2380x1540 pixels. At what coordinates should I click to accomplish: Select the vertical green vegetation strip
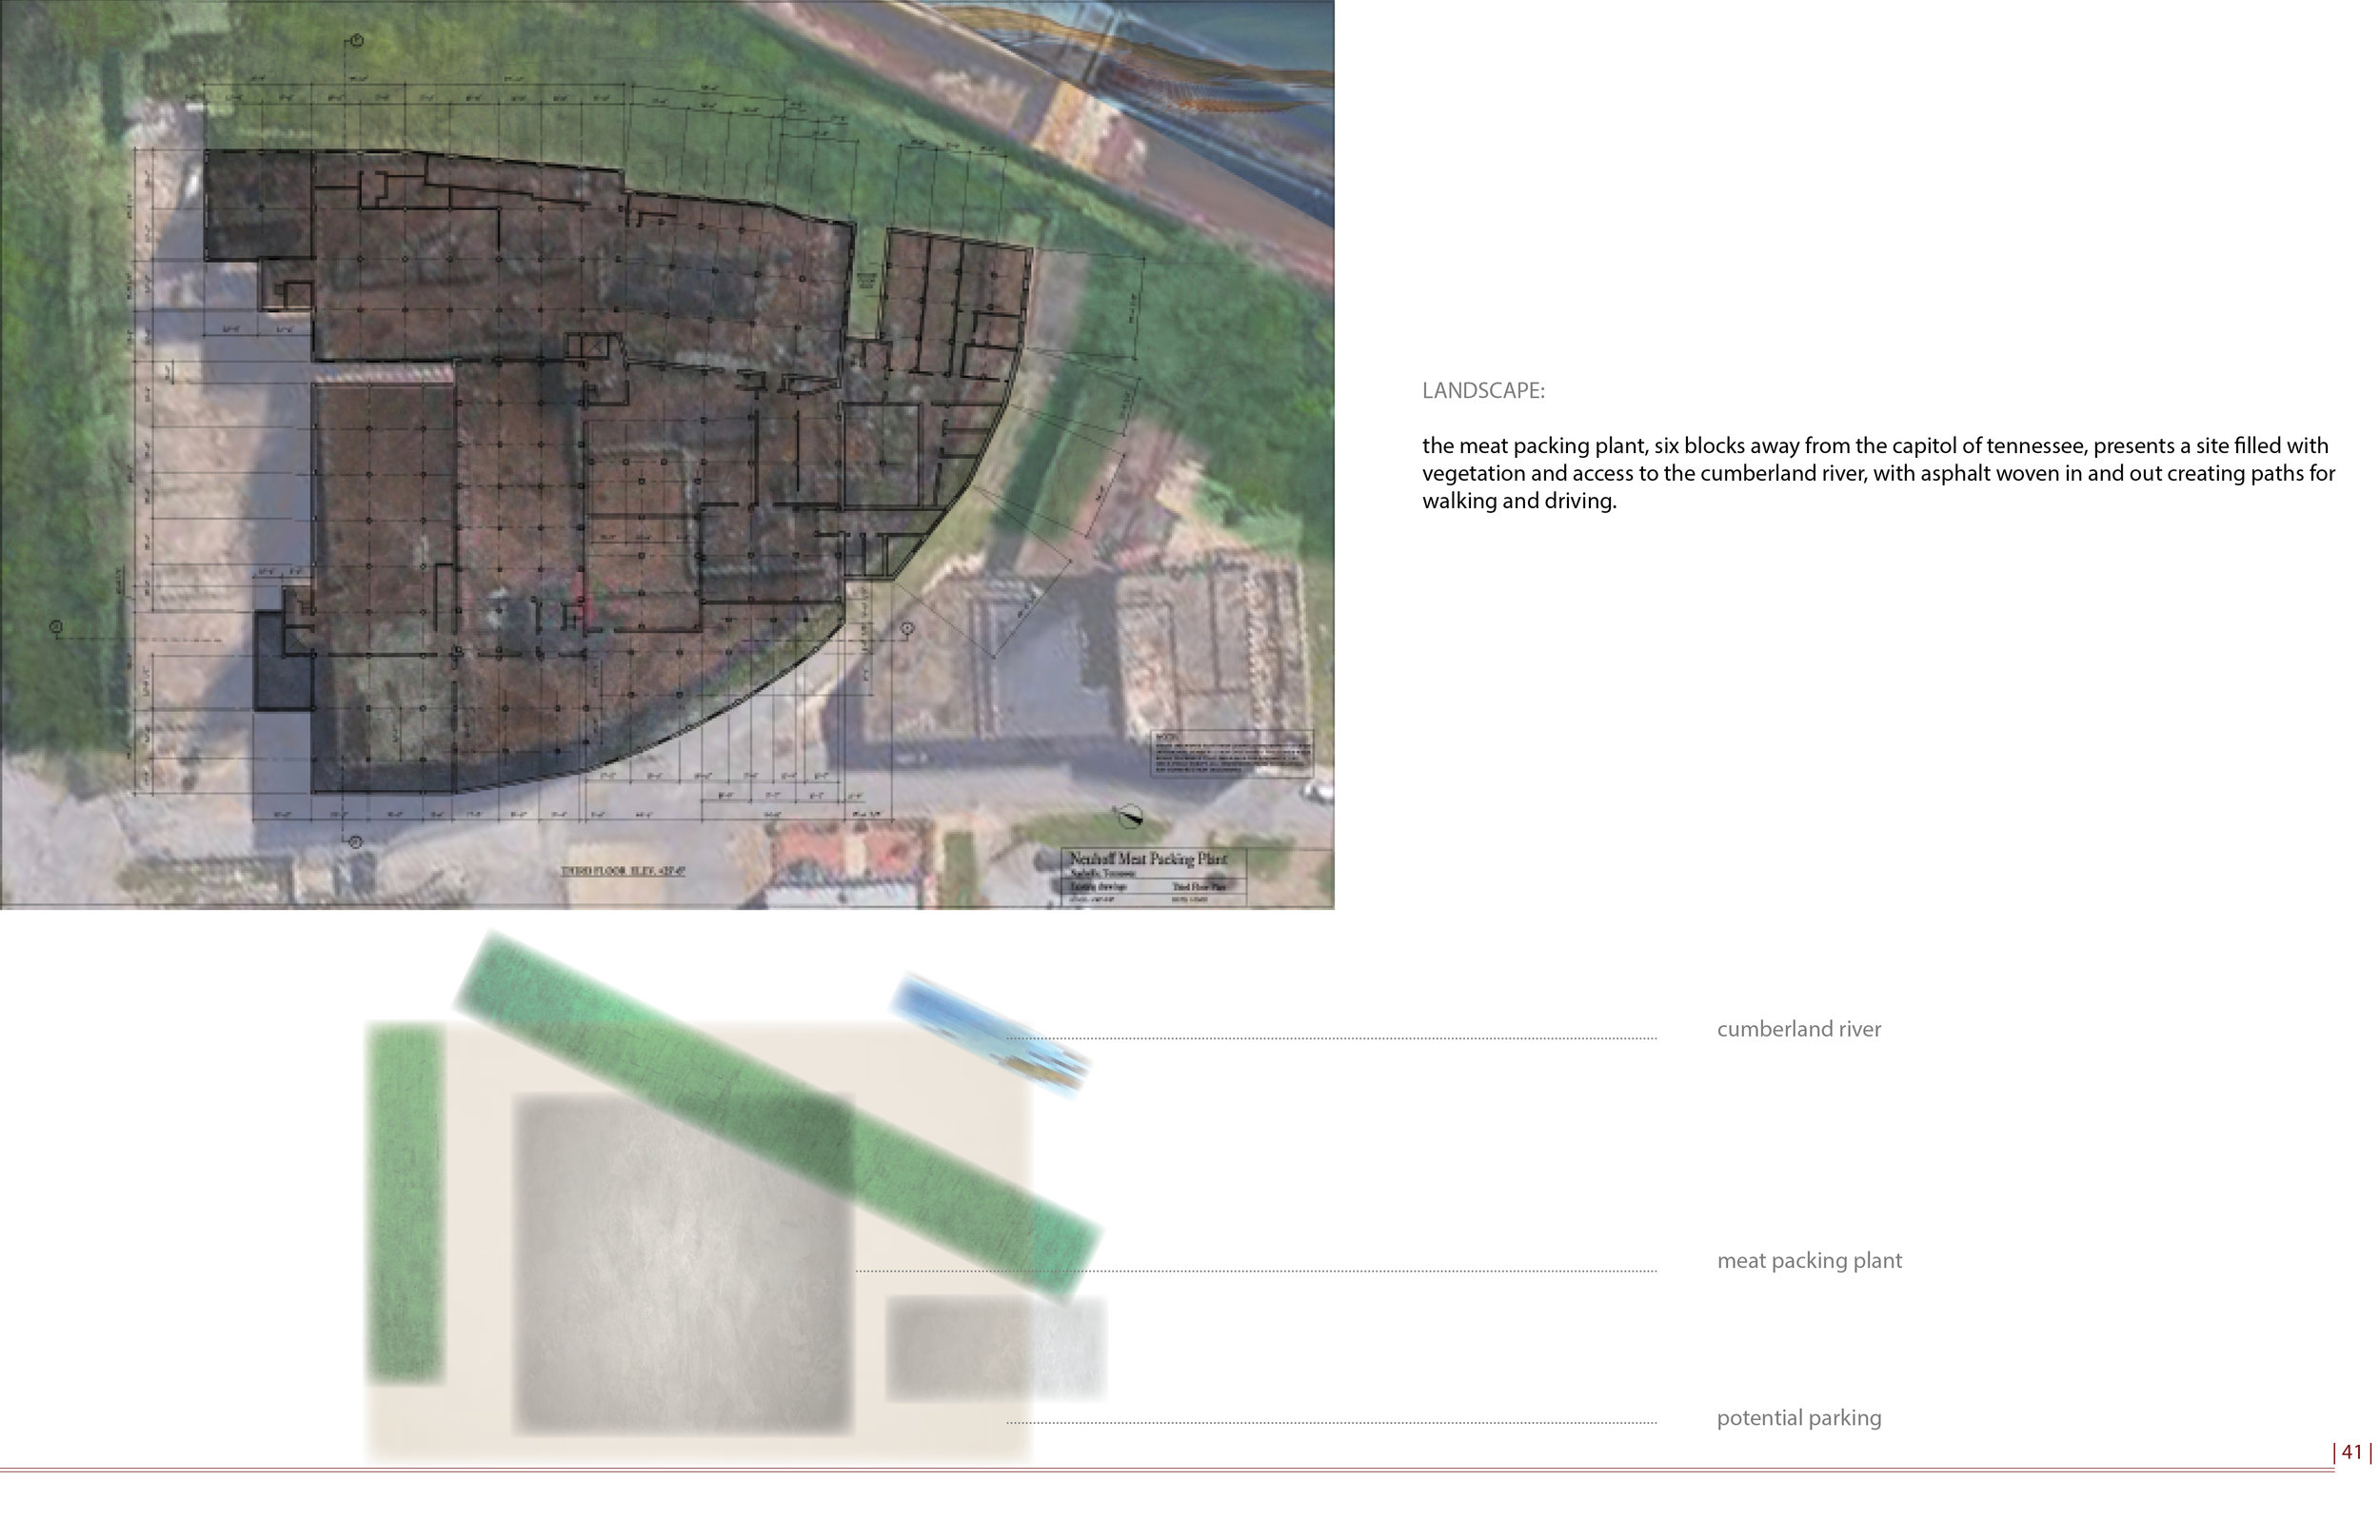(405, 1203)
